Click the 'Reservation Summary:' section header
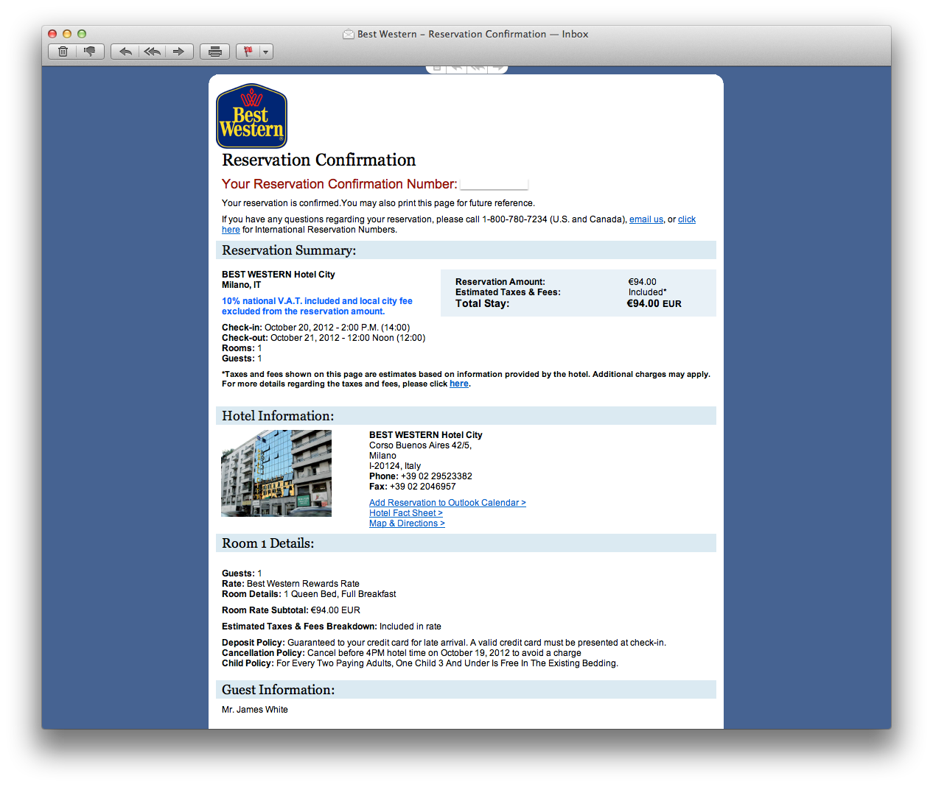 pyautogui.click(x=466, y=250)
